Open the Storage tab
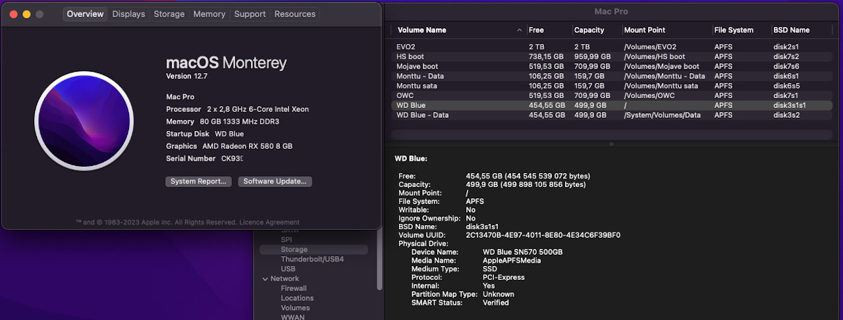This screenshot has width=843, height=320. [x=169, y=14]
